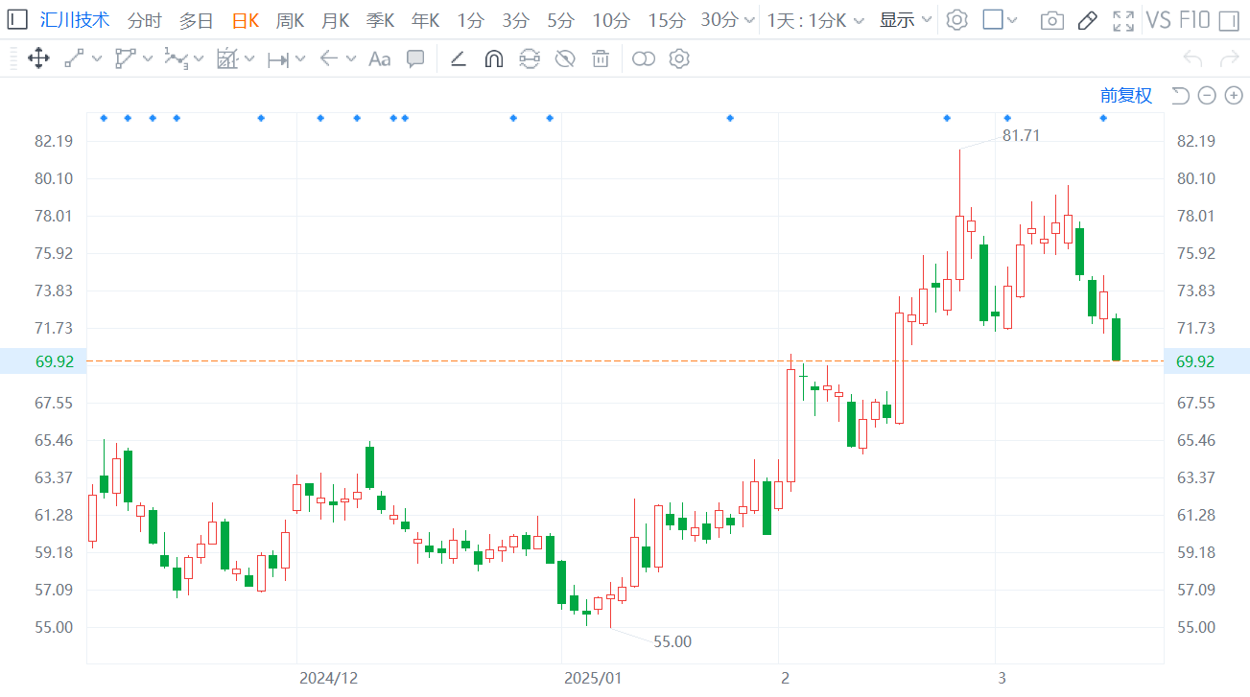The height and width of the screenshot is (697, 1250).
Task: Select the line segment drawing tool
Action: pos(74,58)
